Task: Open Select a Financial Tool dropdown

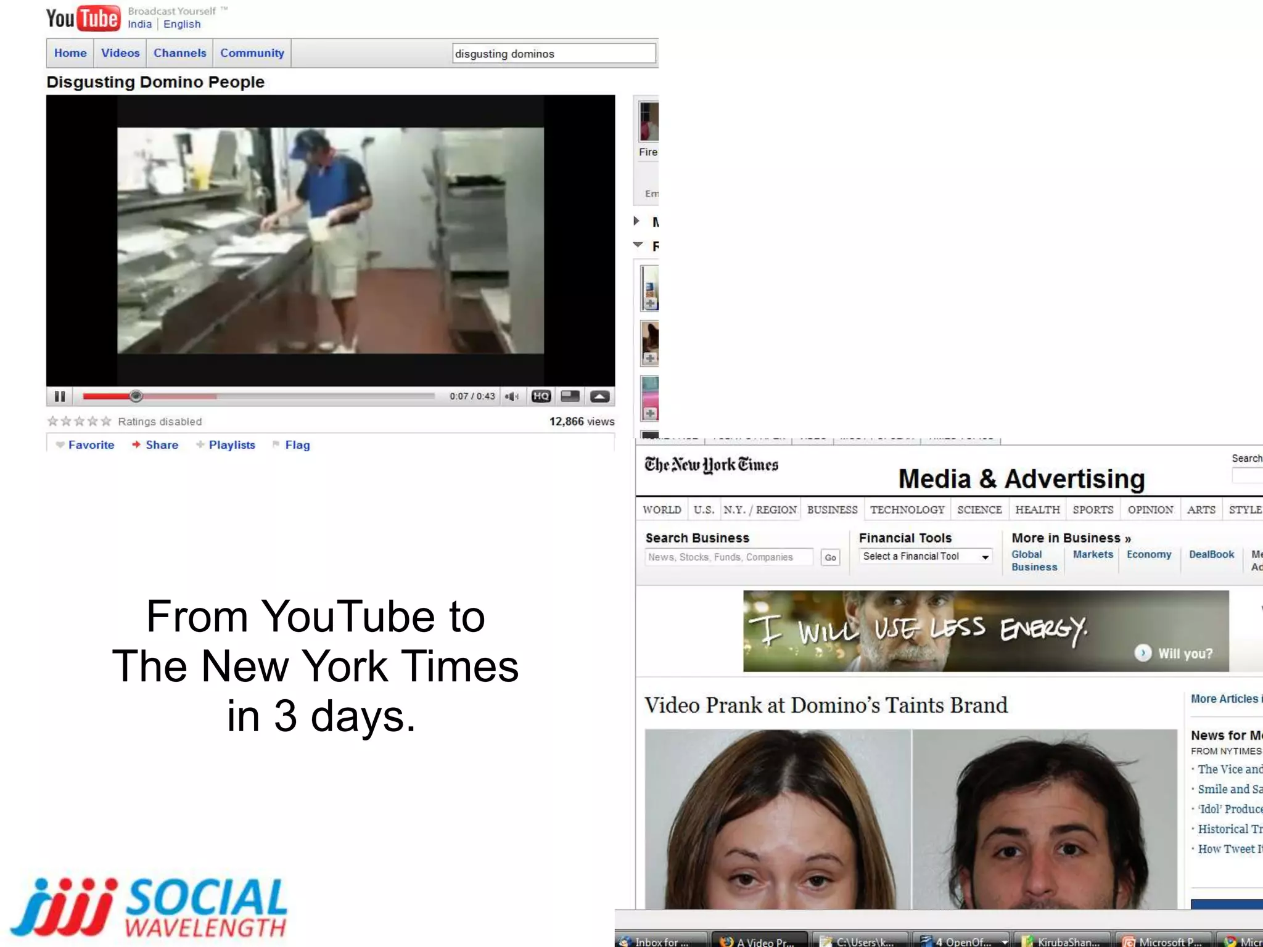Action: tap(924, 557)
